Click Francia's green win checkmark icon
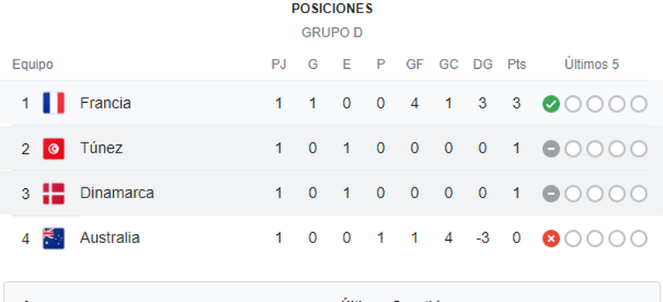663x302 pixels. tap(551, 104)
